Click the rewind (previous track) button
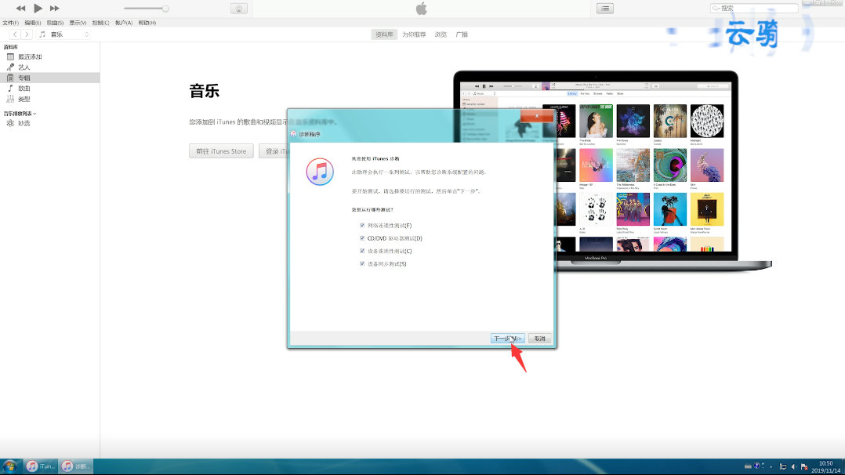 (x=20, y=8)
